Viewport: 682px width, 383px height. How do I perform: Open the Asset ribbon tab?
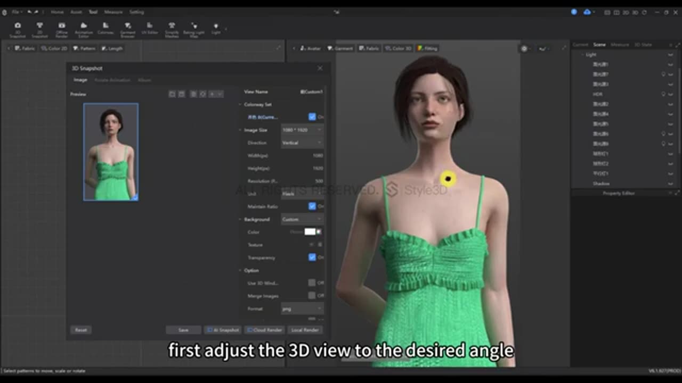76,12
